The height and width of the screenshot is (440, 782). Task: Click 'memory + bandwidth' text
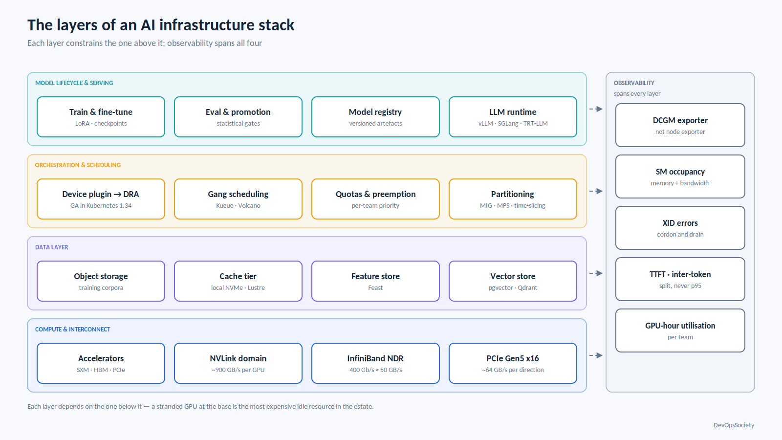pos(680,183)
